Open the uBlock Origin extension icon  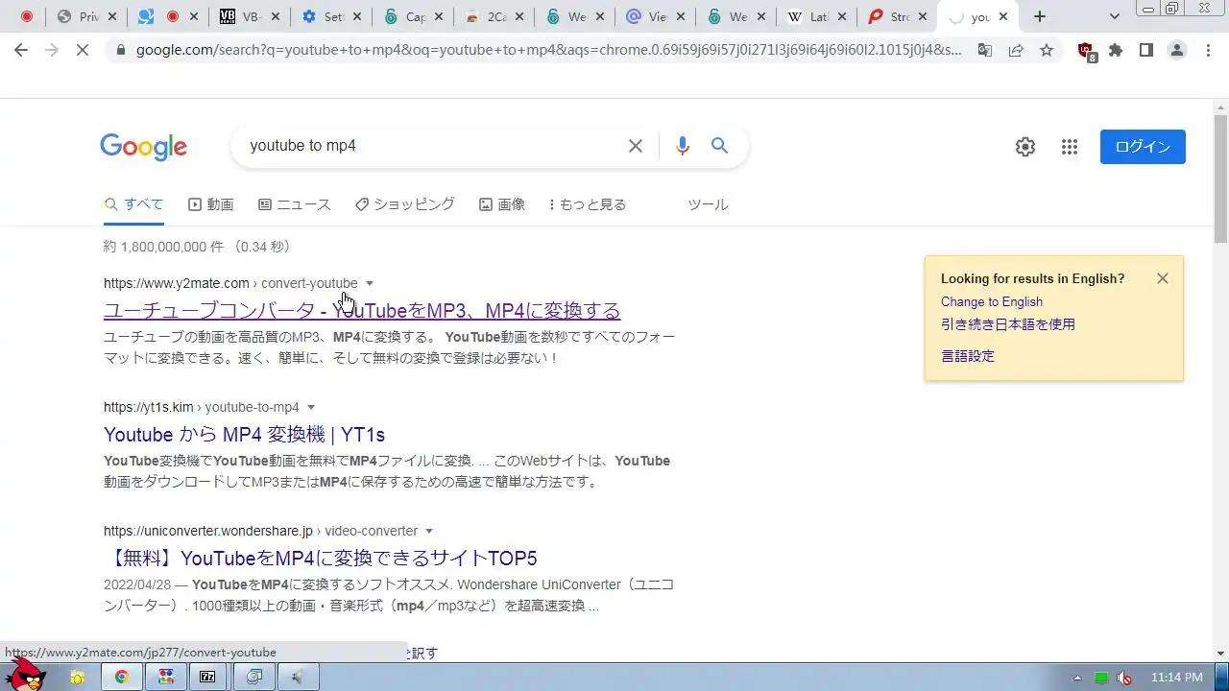point(1086,51)
